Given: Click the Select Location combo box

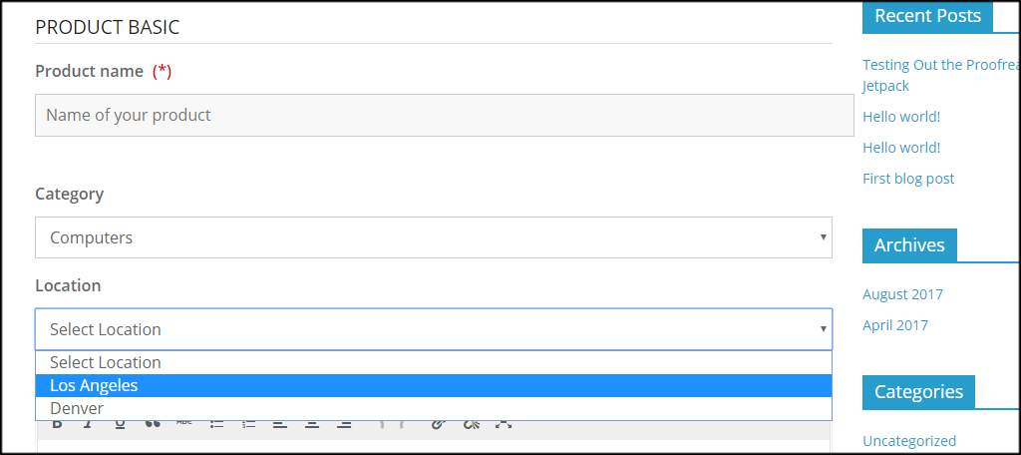Looking at the screenshot, I should pyautogui.click(x=433, y=329).
